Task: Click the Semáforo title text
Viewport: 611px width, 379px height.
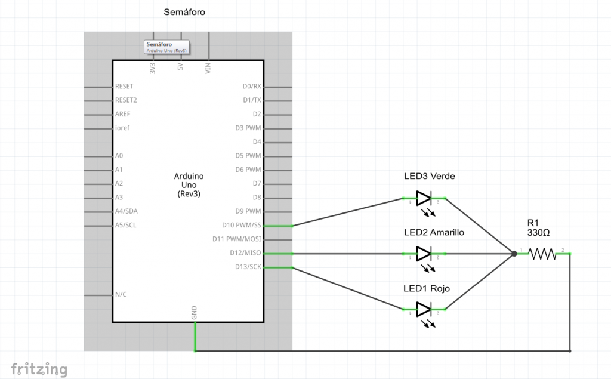Action: tap(184, 12)
